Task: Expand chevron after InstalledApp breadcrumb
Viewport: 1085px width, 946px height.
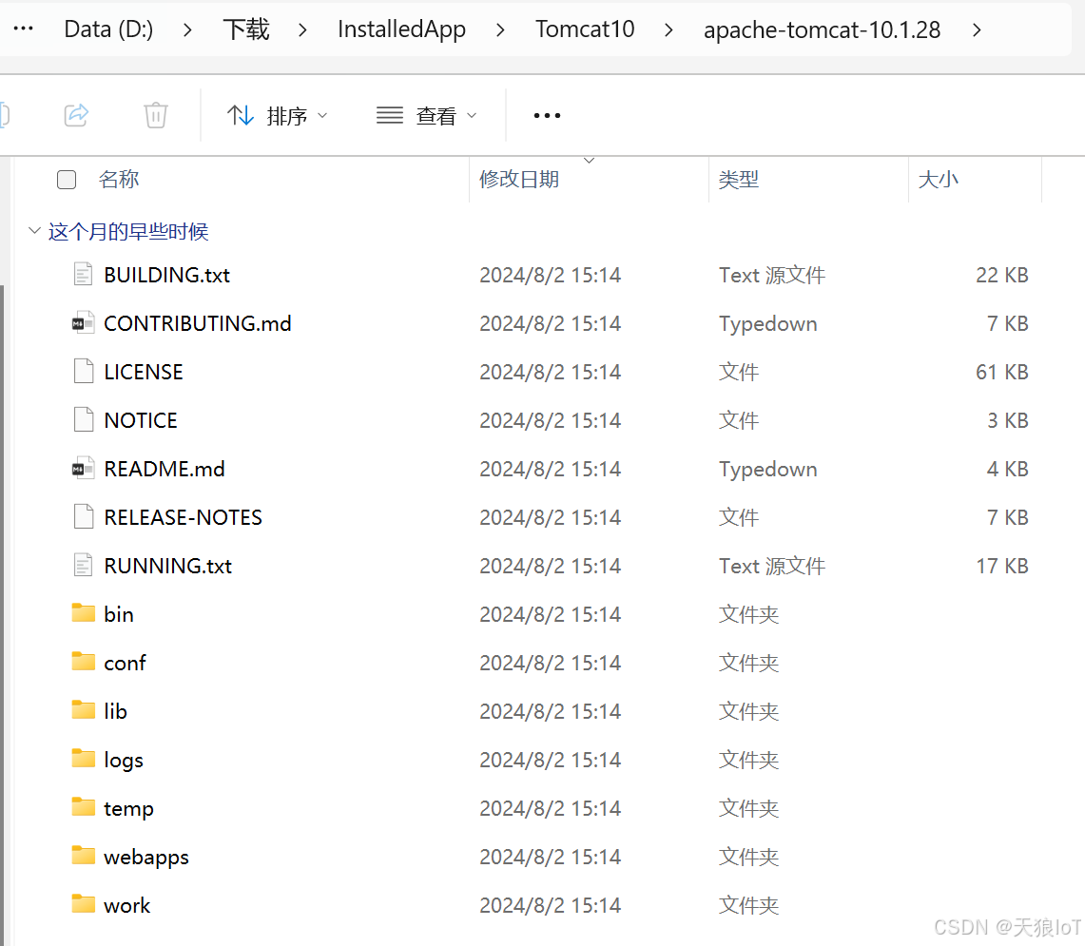Action: 500,29
